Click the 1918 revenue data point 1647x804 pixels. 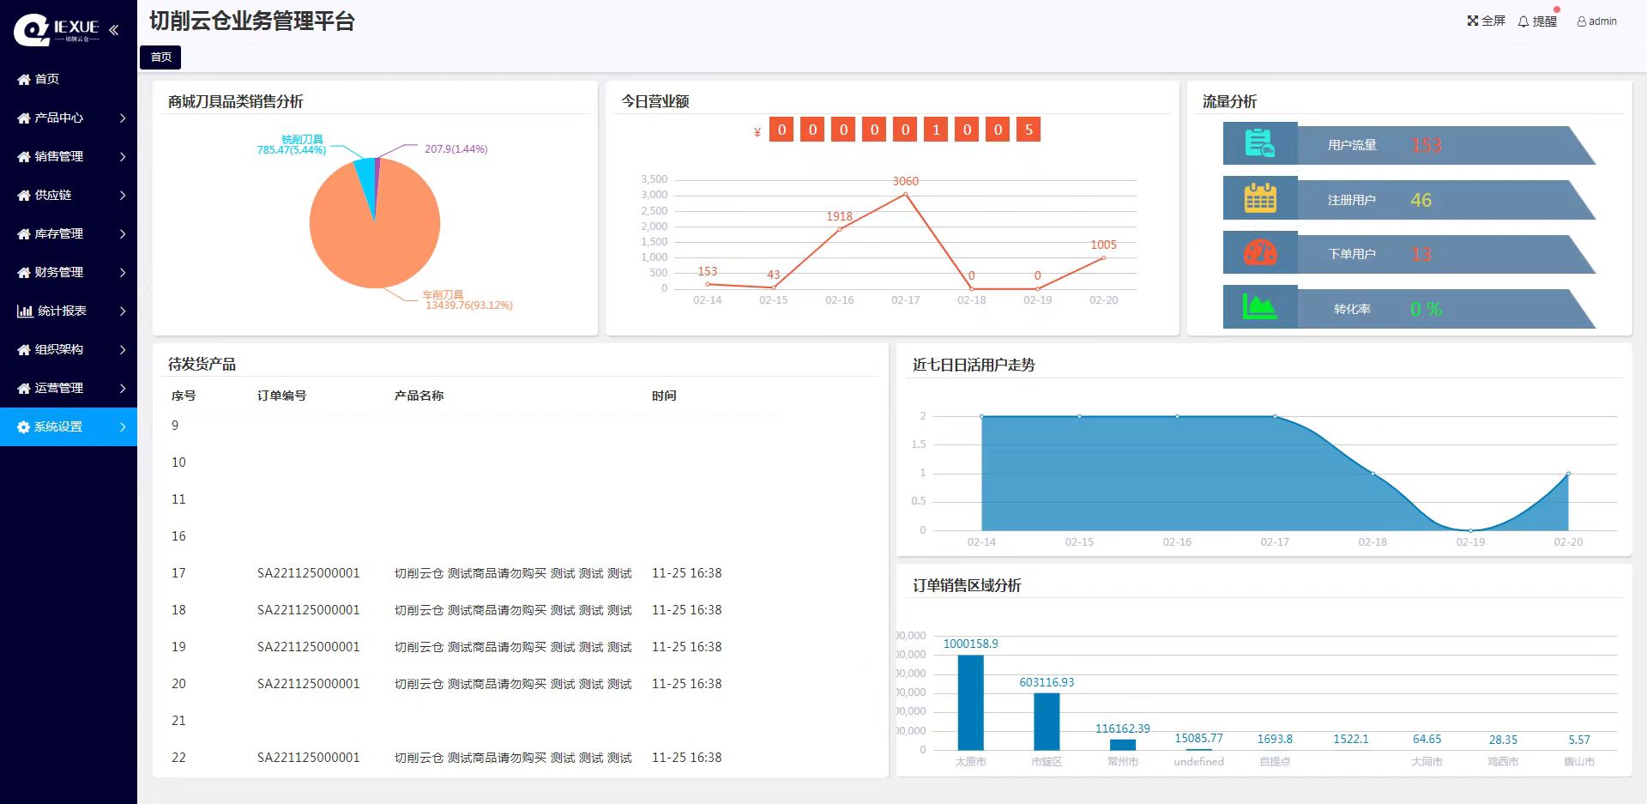[839, 229]
